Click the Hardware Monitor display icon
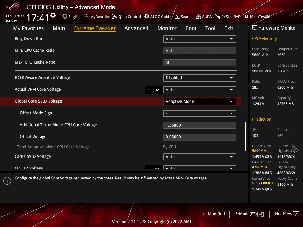The height and width of the screenshot is (227, 303). click(255, 28)
